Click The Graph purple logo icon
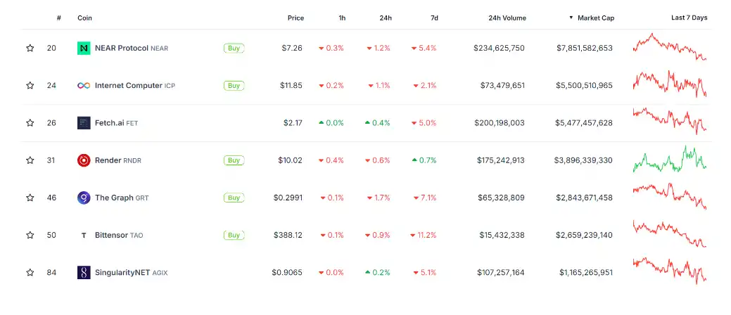731x315 pixels. [84, 198]
